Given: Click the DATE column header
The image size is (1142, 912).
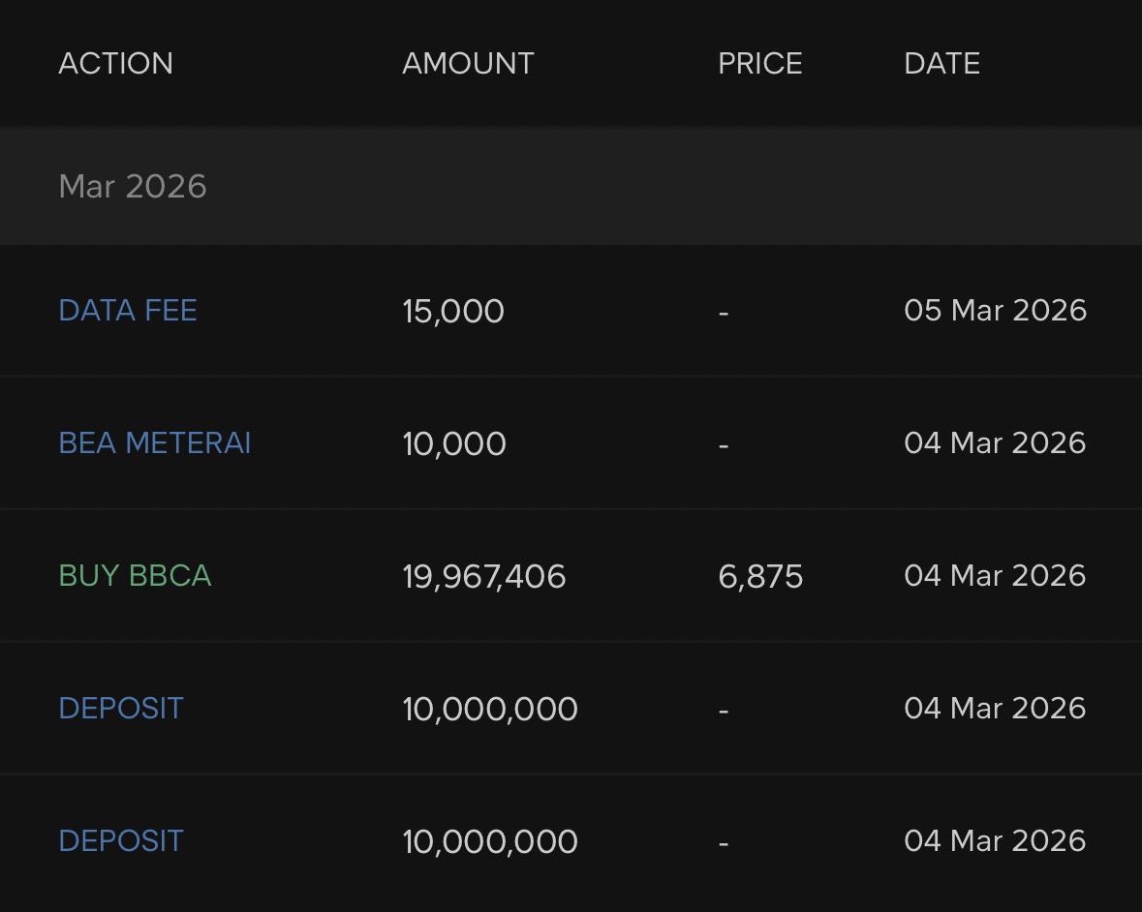Looking at the screenshot, I should pyautogui.click(x=941, y=64).
